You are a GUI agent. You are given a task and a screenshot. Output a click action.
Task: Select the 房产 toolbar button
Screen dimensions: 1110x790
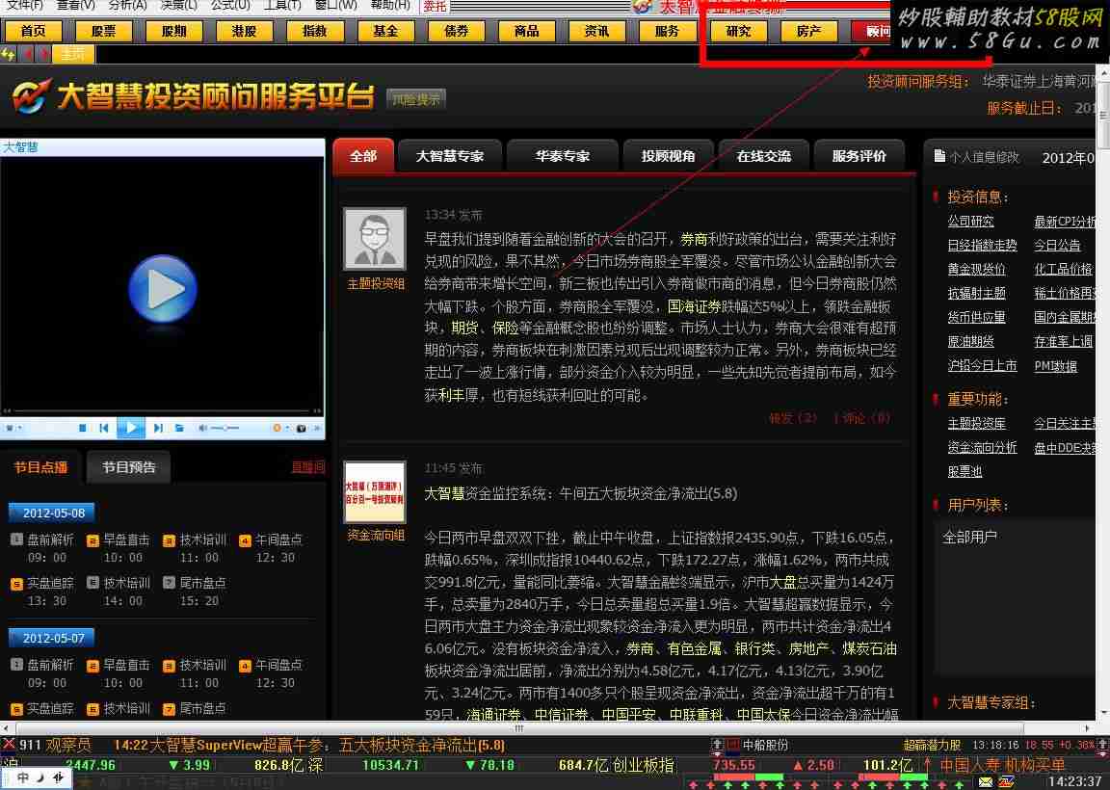point(808,31)
